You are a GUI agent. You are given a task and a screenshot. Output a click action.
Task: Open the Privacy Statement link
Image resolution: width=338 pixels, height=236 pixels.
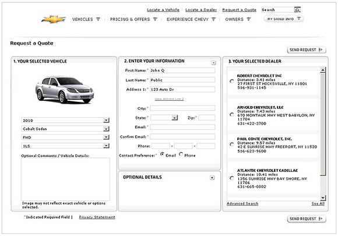97,217
